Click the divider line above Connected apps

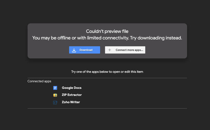pos(107,78)
